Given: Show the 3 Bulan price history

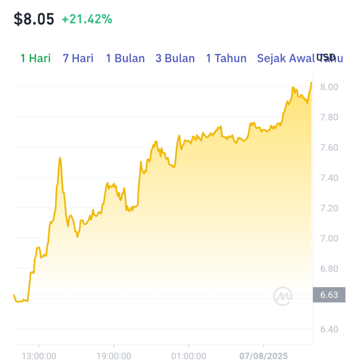Looking at the screenshot, I should (175, 58).
